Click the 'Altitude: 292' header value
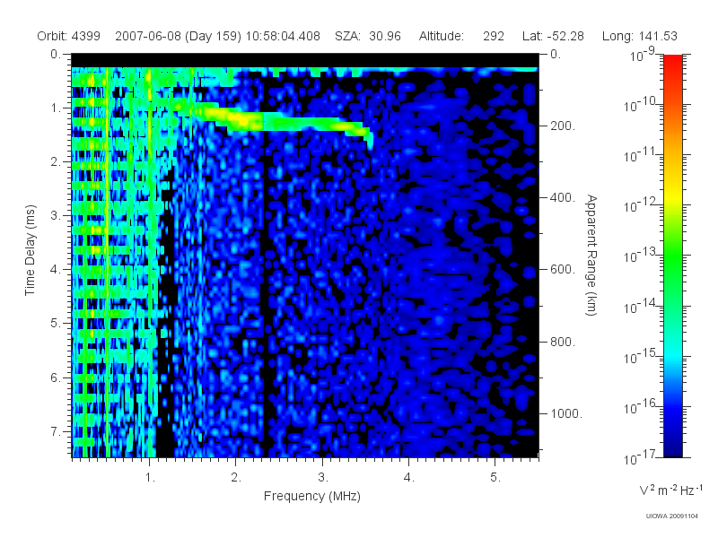Image resolution: width=718 pixels, height=538 pixels. pos(461,36)
